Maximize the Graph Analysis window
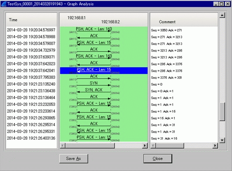 [222, 4]
